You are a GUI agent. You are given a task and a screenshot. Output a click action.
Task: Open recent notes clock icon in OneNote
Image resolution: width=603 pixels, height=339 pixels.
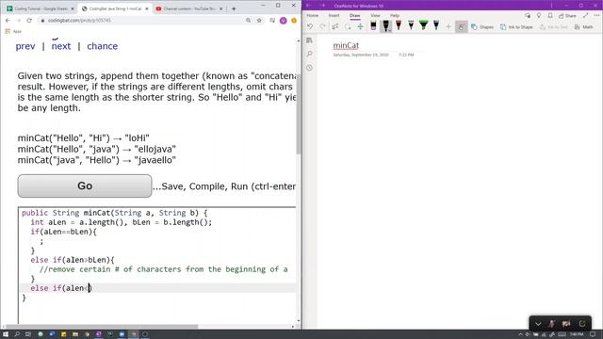pyautogui.click(x=310, y=68)
